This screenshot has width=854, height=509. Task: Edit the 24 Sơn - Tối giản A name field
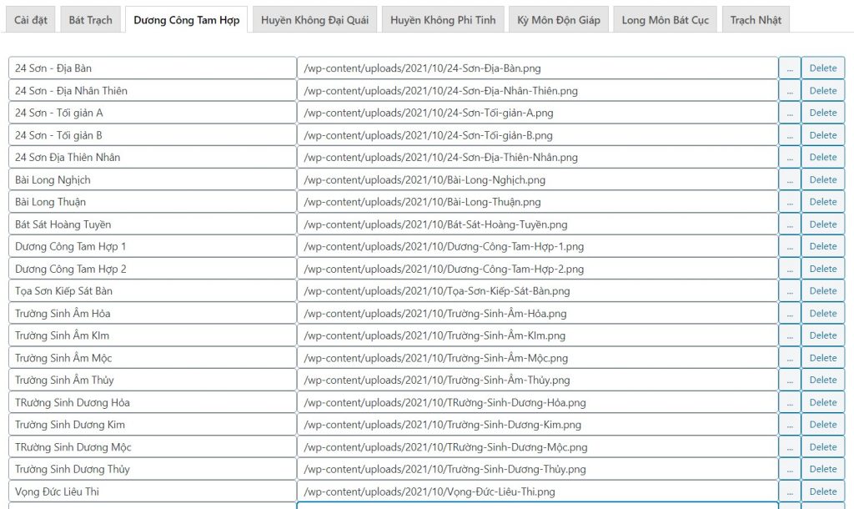click(x=153, y=113)
